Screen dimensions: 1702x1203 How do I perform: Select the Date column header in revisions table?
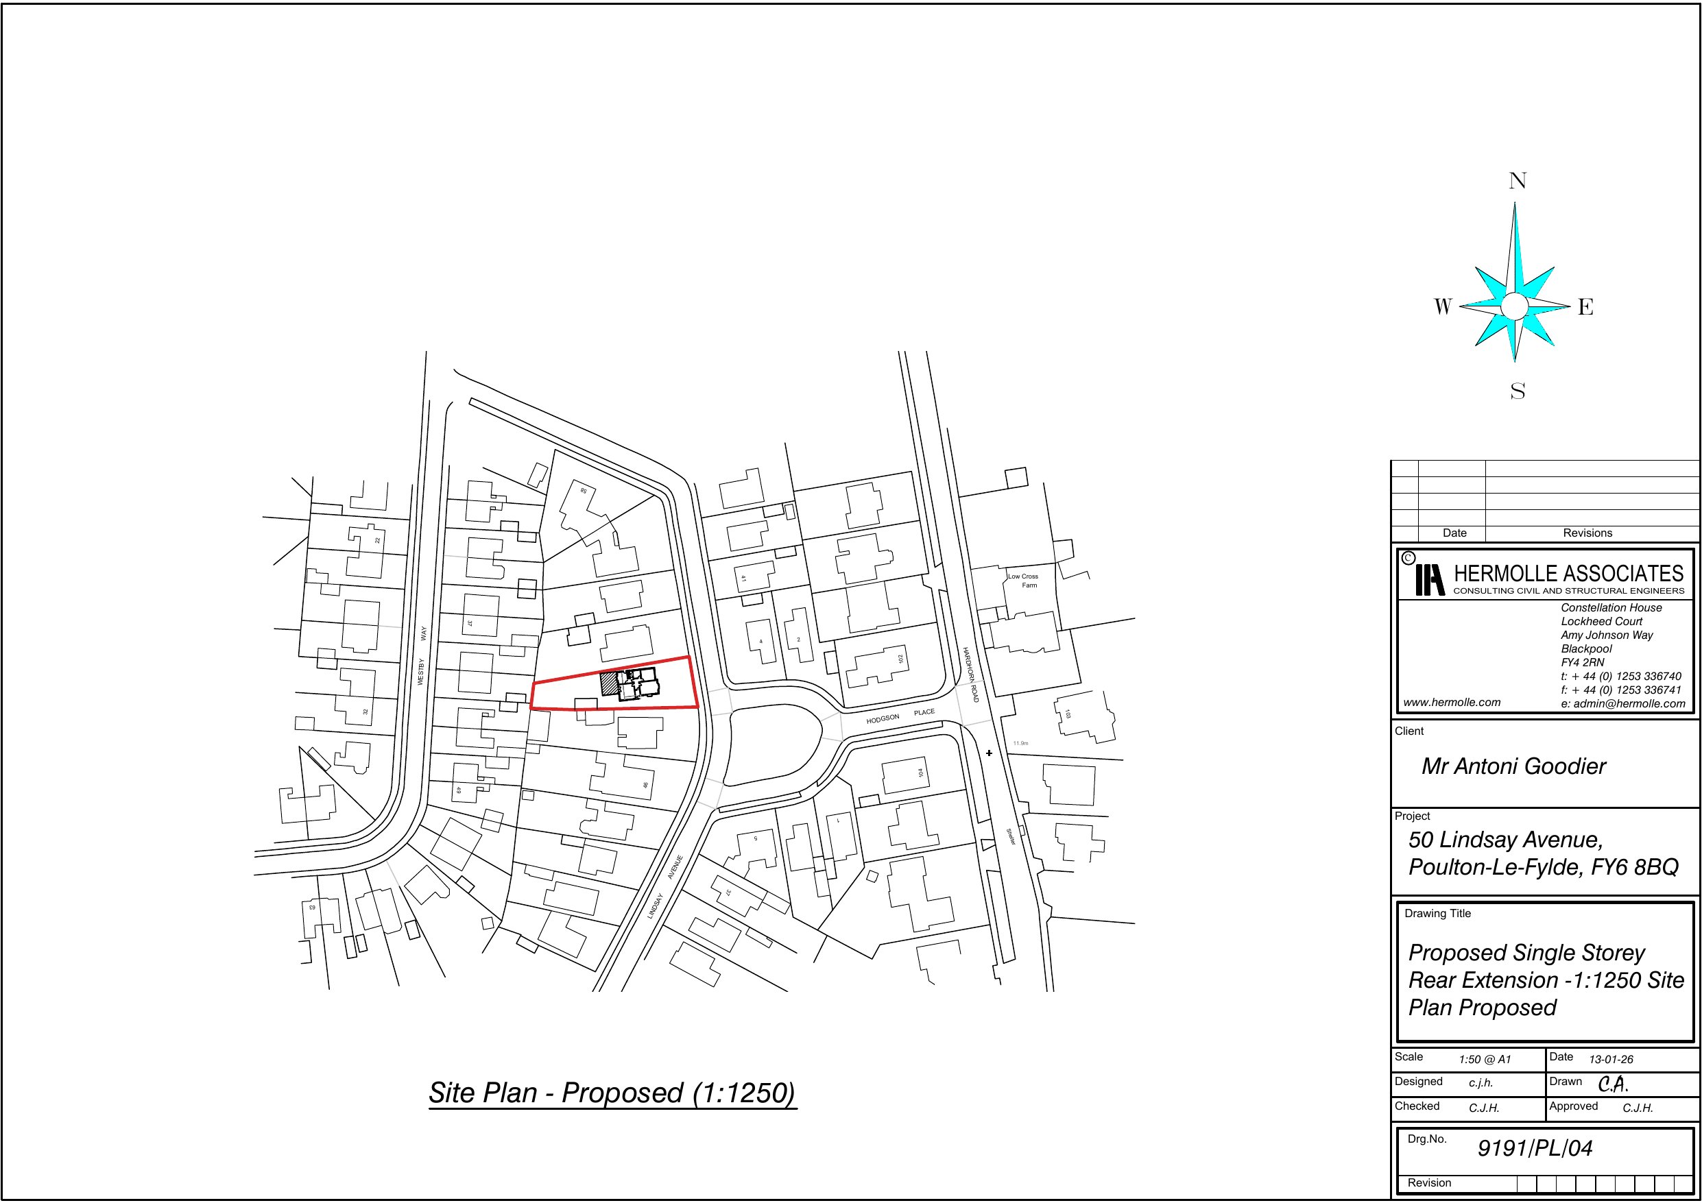(x=1454, y=533)
